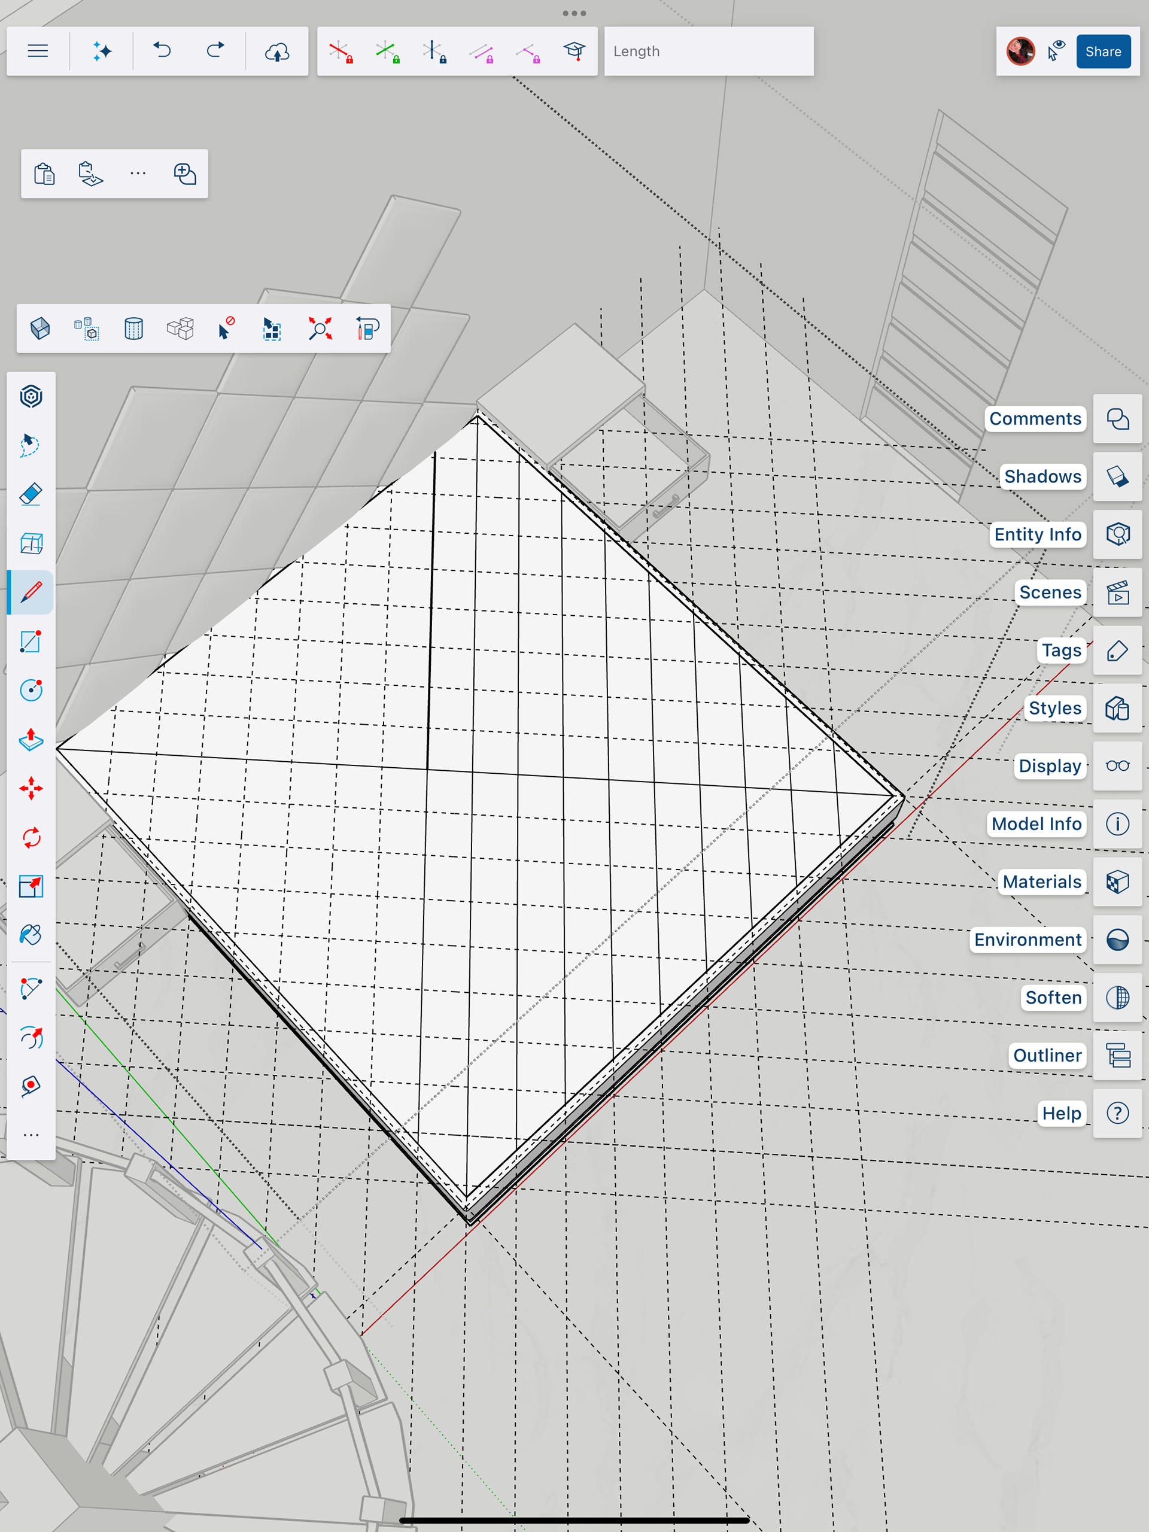Open the Entity Info panel
The height and width of the screenshot is (1532, 1149).
[1117, 534]
